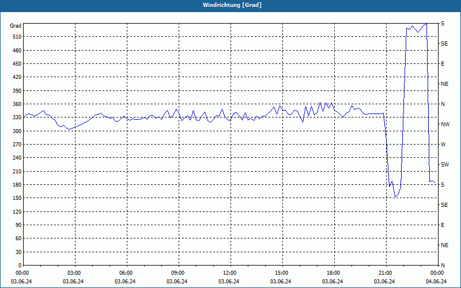Viewport: 461px width, 288px height.
Task: Select the 15:00 time axis label
Action: pyautogui.click(x=281, y=273)
